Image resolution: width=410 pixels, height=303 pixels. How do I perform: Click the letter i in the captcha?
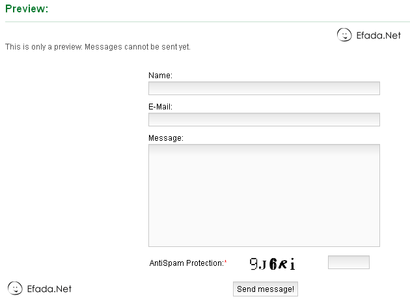(293, 264)
